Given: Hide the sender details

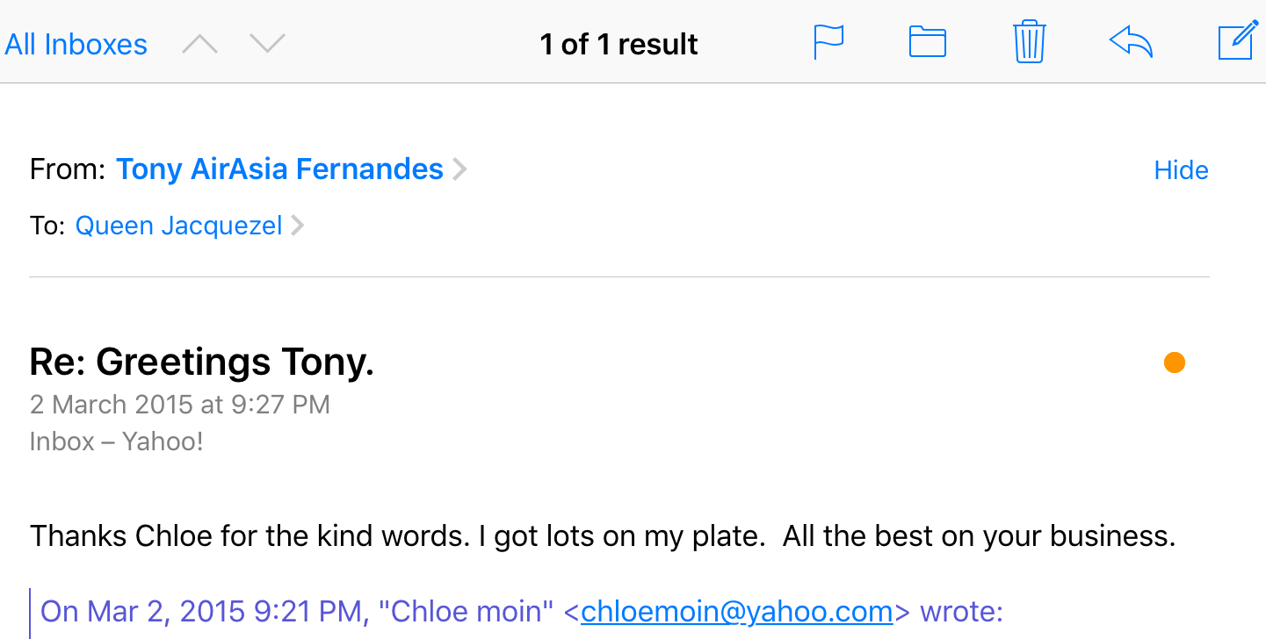Looking at the screenshot, I should pos(1181,170).
